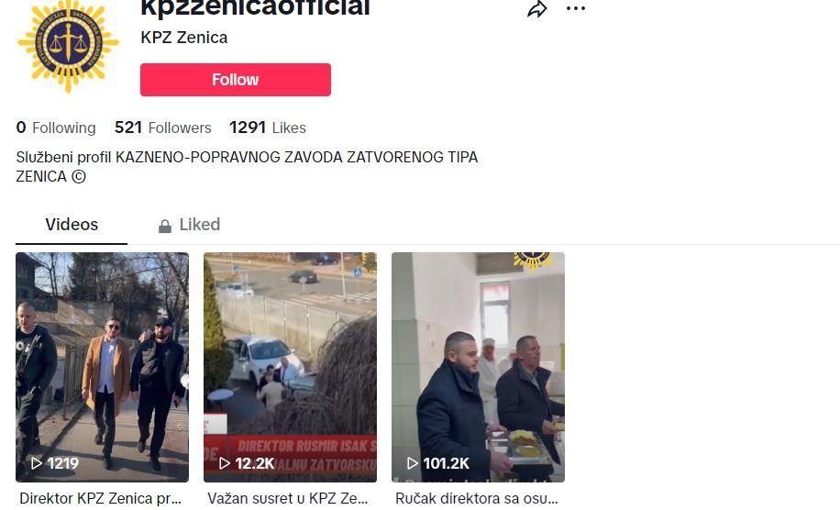Open the video thumbnail of three men walking
Image resolution: width=840 pixels, height=510 pixels.
pyautogui.click(x=103, y=368)
